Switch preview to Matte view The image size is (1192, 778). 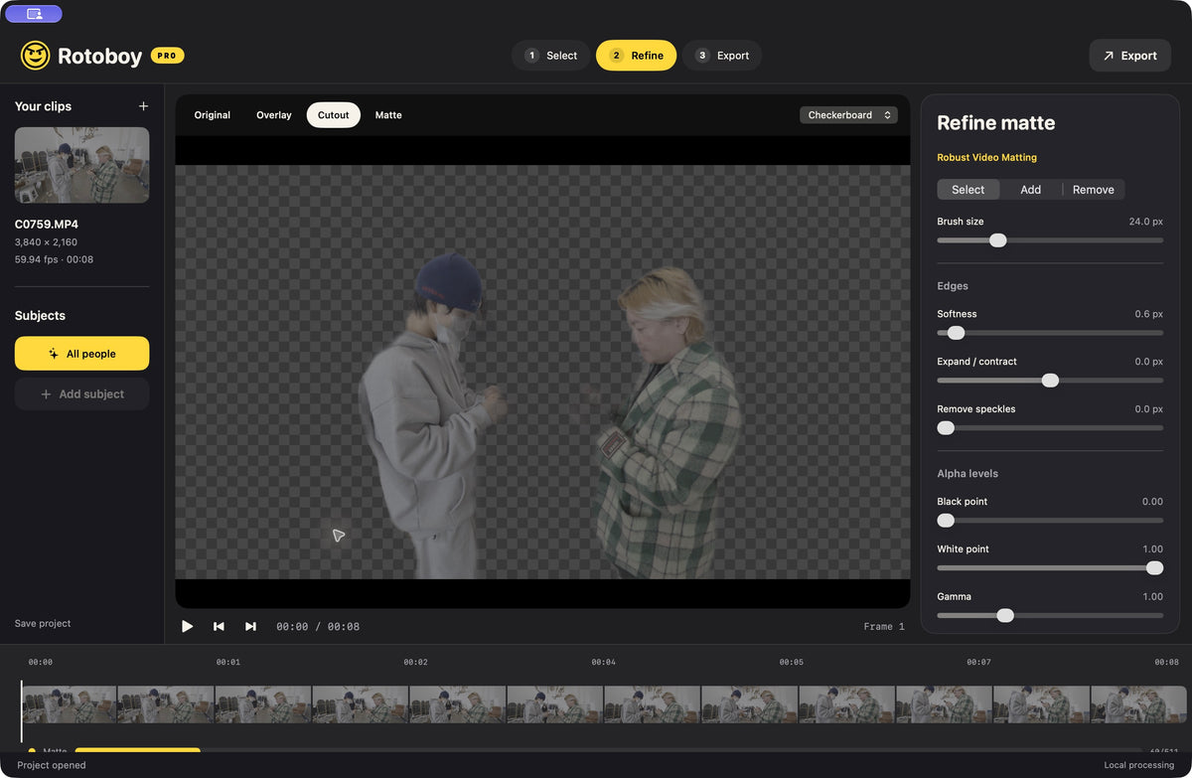(388, 115)
